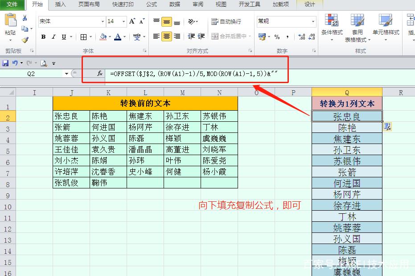
Task: Open 条件格式 conditional formatting
Action: (332, 28)
